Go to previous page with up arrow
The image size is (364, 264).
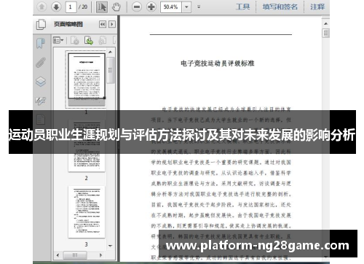pyautogui.click(x=41, y=7)
